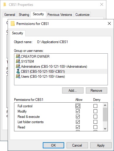Open Previous Versions tab

tap(60, 15)
